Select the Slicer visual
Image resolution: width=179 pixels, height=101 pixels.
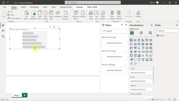pyautogui.click(x=131, y=56)
